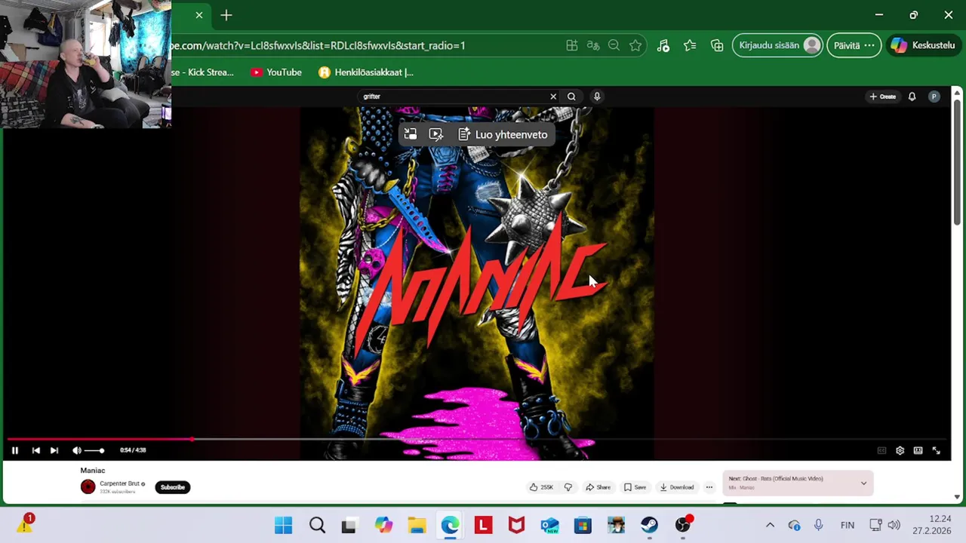Image resolution: width=966 pixels, height=543 pixels.
Task: Open Windows Start menu
Action: click(x=284, y=525)
